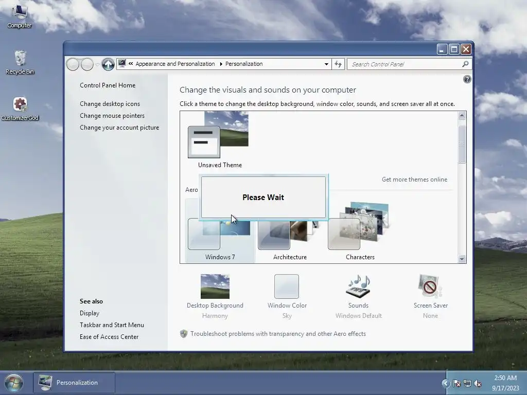The height and width of the screenshot is (395, 527).
Task: Select the Characters theme
Action: click(x=360, y=231)
